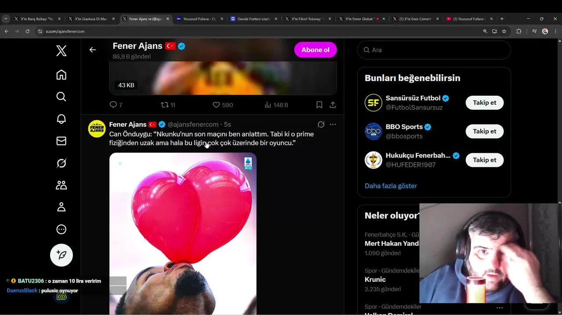Follow Sansürsüz Futbol with Takip et
The width and height of the screenshot is (562, 316).
tap(484, 103)
